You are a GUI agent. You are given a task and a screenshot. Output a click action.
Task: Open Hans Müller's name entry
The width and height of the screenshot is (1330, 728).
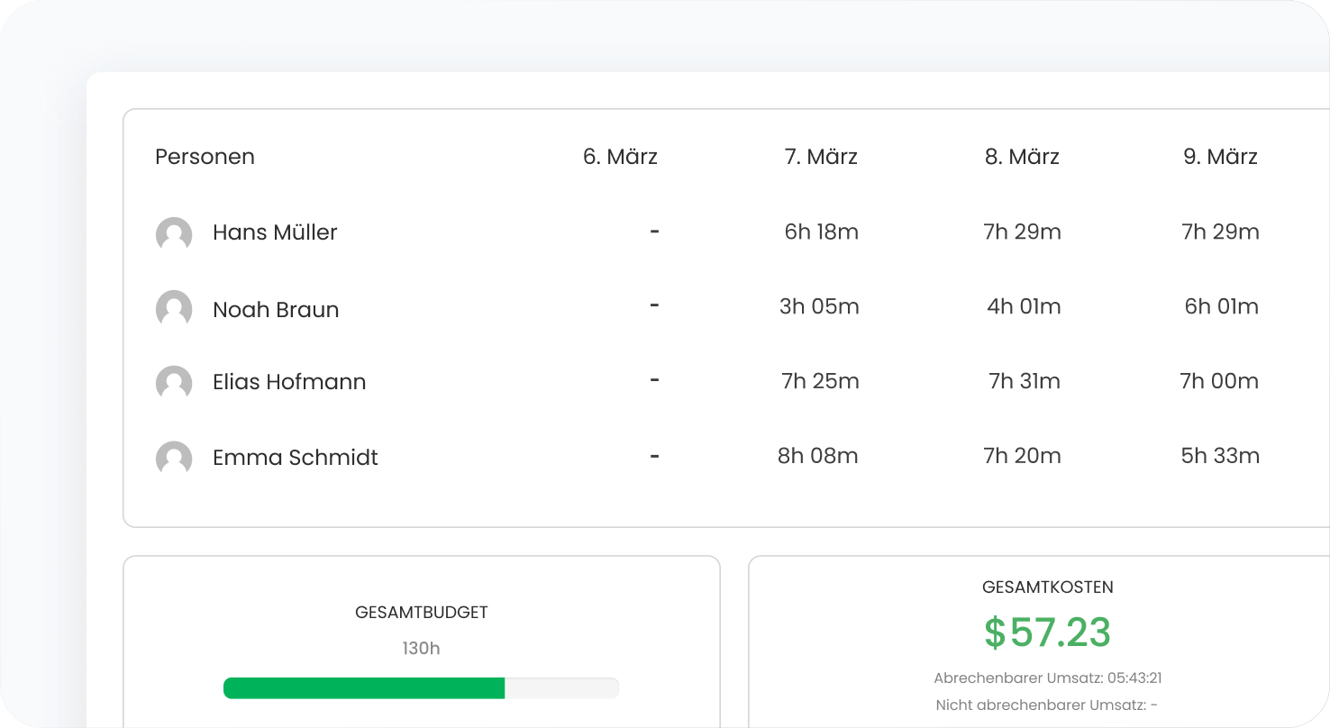coord(275,232)
